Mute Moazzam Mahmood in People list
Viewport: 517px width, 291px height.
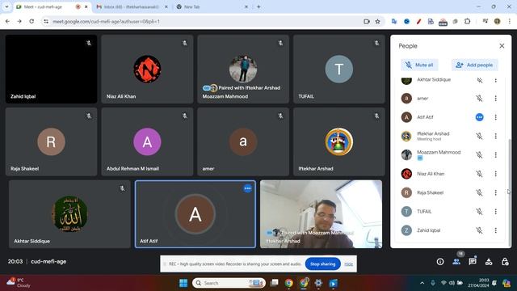479,154
